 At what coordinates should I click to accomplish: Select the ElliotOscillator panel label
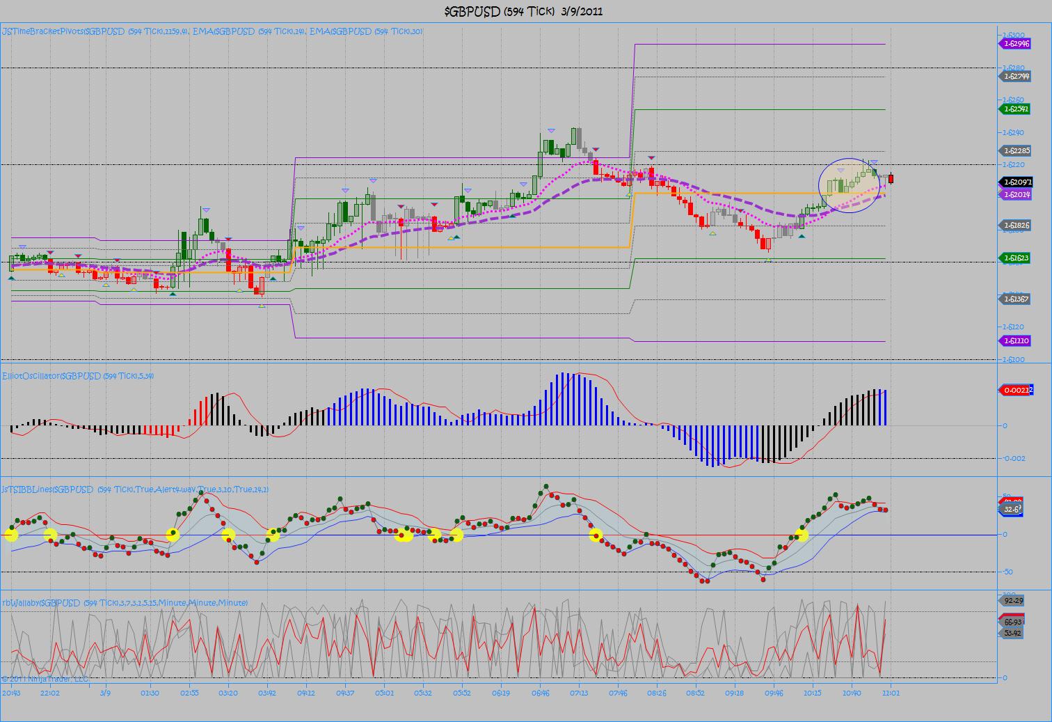point(78,376)
